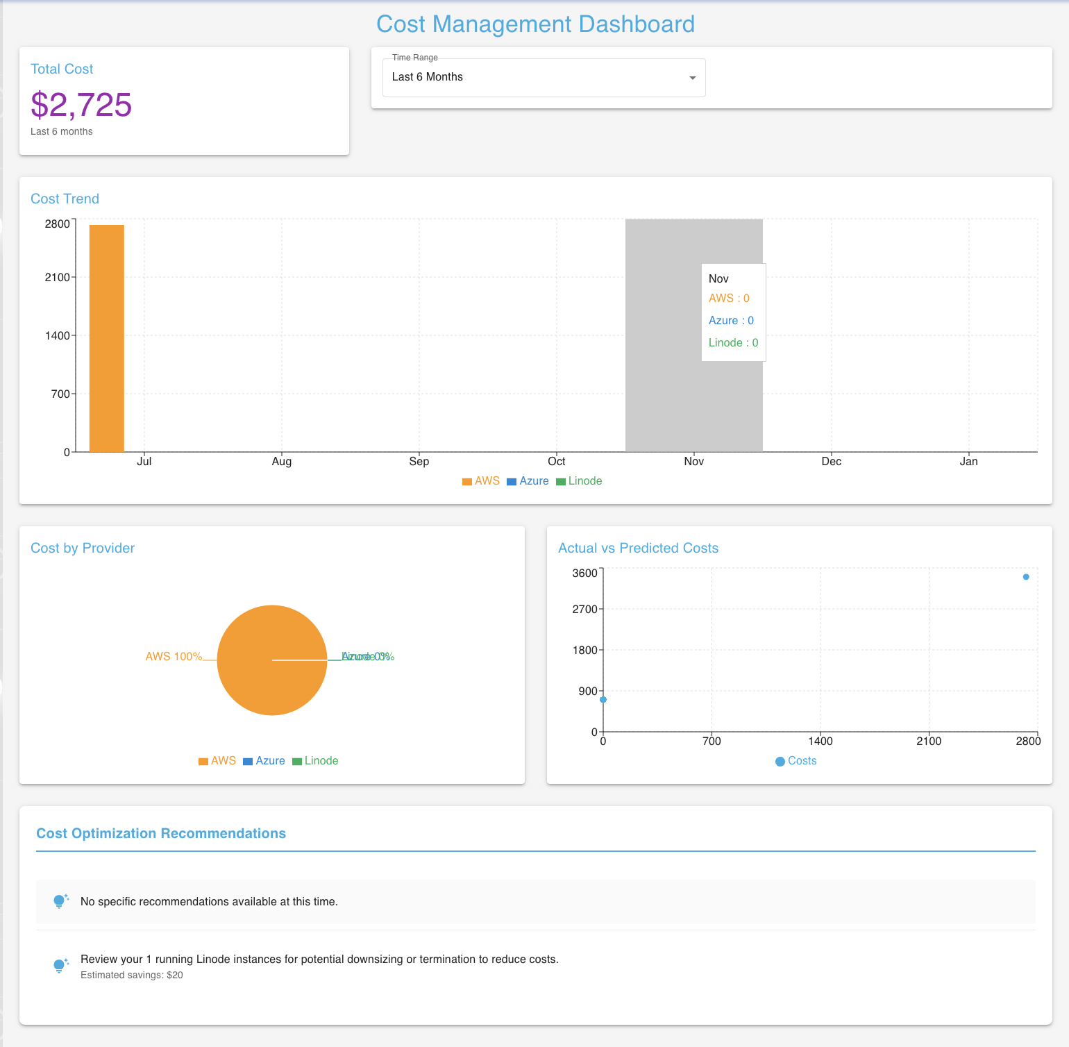
Task: Click the Cost Optimization Recommendations heading
Action: pyautogui.click(x=161, y=833)
